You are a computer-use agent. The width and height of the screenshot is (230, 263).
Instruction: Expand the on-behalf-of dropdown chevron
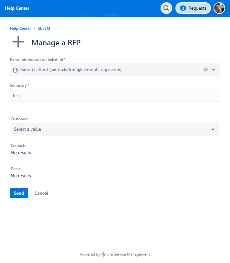pyautogui.click(x=214, y=70)
